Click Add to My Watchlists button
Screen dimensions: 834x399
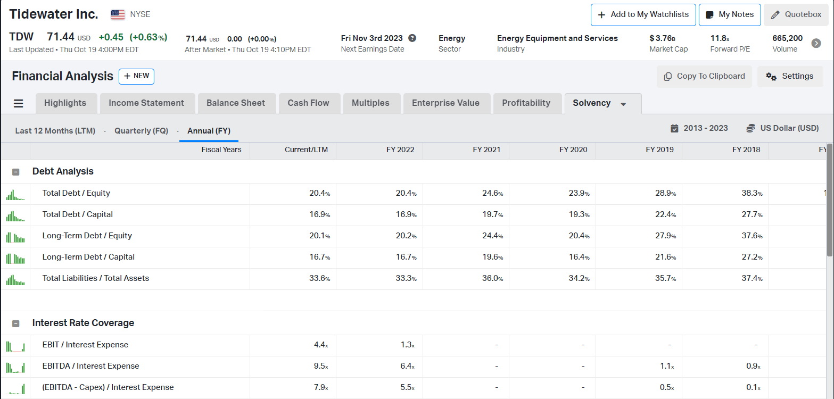[x=643, y=15]
